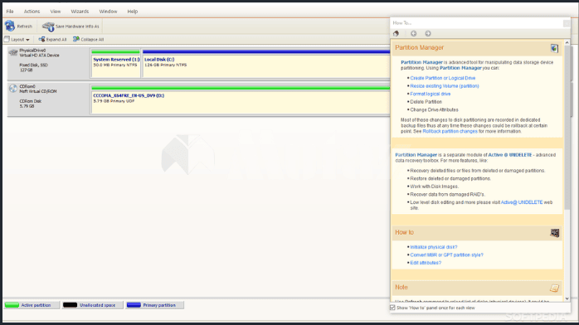Screen dimensions: 579x325
Task: Open the Edit attributes? link
Action: 426,263
